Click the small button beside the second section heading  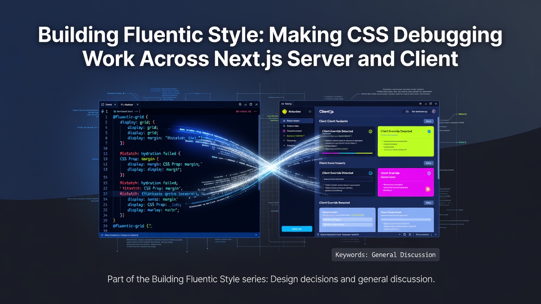pos(429,163)
